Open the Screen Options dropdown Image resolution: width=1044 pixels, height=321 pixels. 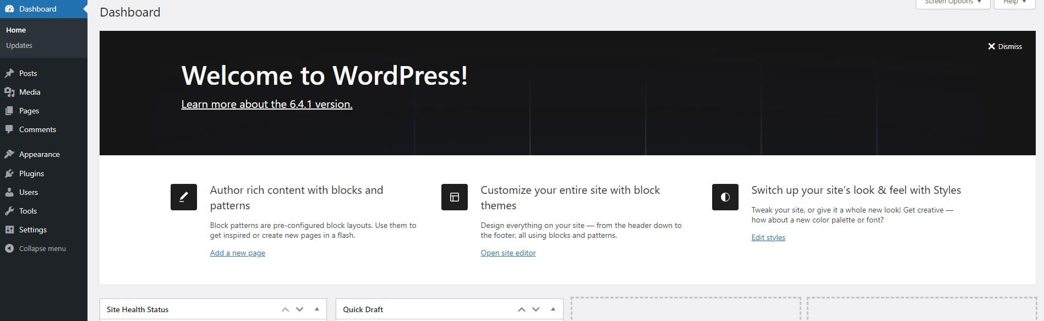click(953, 3)
